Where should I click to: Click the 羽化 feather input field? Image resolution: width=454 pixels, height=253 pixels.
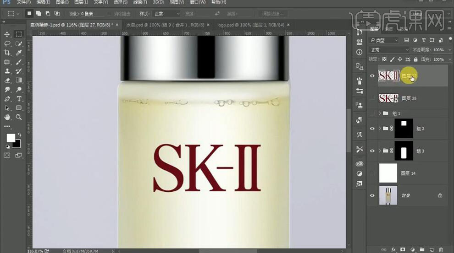coord(91,14)
